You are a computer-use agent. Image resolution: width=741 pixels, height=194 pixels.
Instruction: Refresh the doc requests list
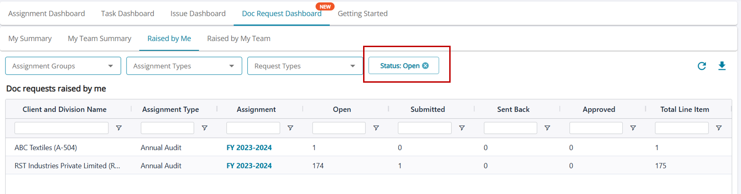(702, 66)
